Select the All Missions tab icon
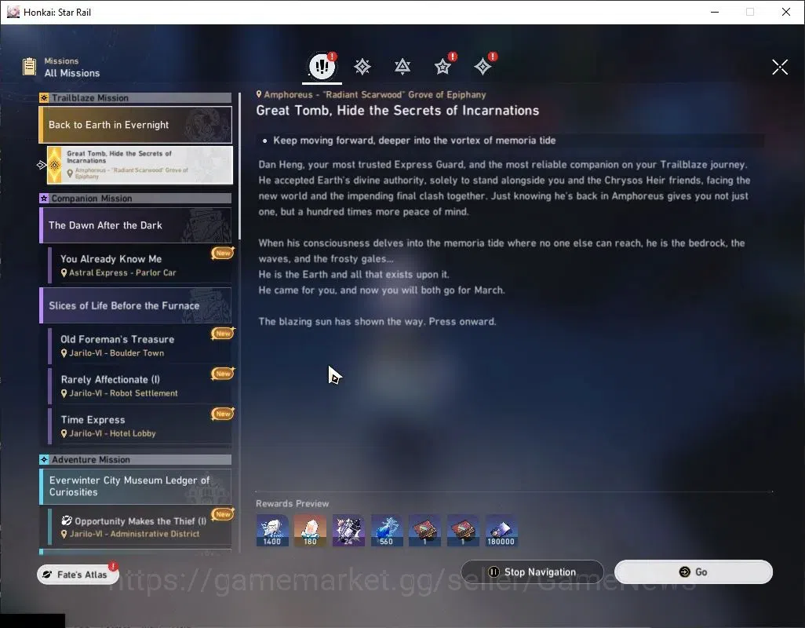This screenshot has width=805, height=628. click(x=322, y=66)
